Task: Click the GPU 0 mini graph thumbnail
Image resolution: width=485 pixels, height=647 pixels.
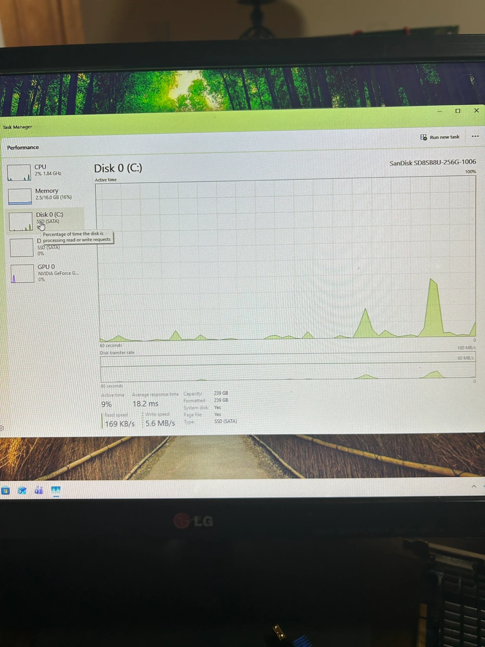Action: click(x=22, y=273)
